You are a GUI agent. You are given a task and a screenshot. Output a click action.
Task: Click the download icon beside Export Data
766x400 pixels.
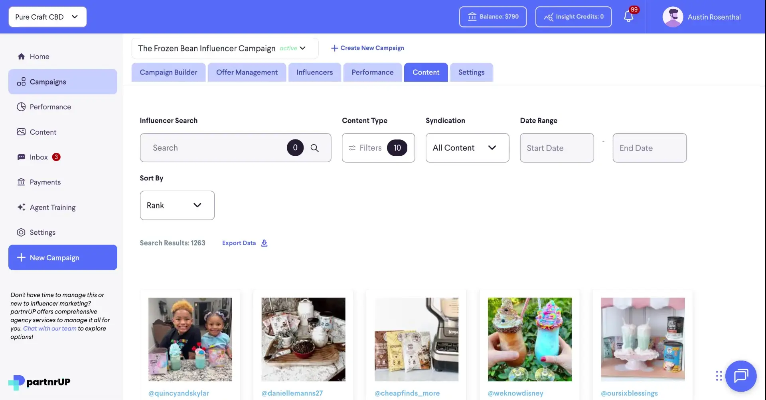tap(264, 243)
